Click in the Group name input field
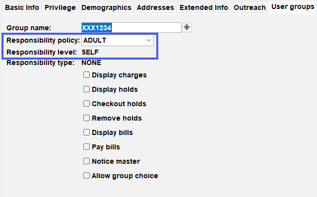Viewport: 317px width, 197px height. coord(131,27)
